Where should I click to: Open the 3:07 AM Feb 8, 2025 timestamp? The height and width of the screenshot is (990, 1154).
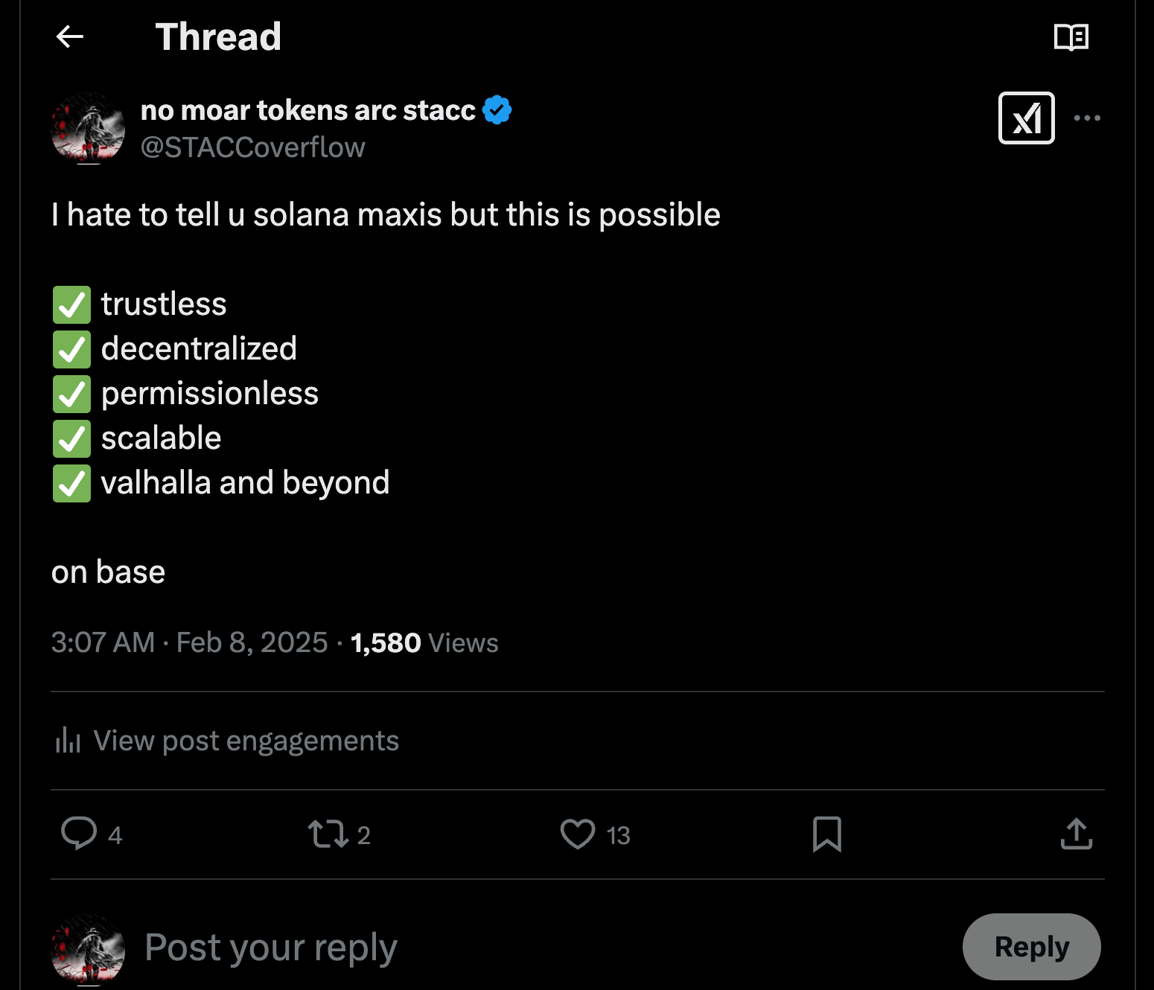click(189, 642)
